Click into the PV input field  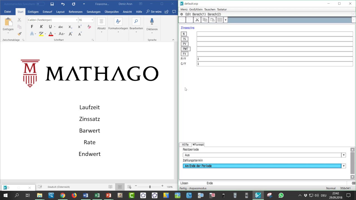[275, 44]
